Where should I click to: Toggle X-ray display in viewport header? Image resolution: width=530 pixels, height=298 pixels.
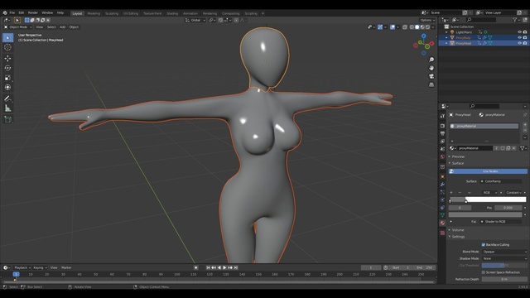click(405, 27)
